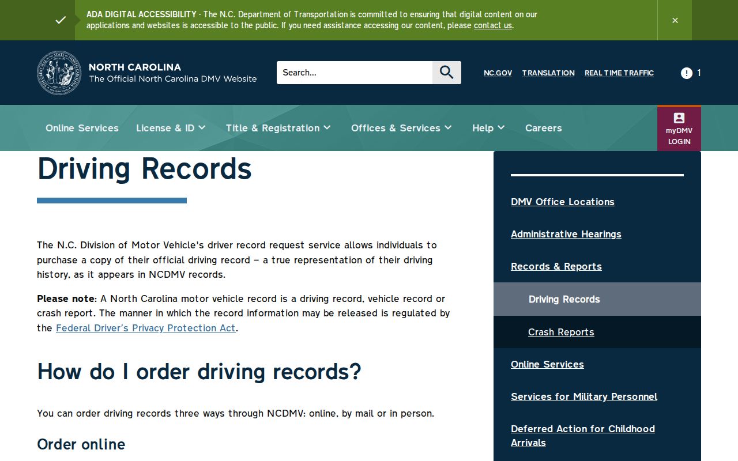738x461 pixels.
Task: Open Crash Reports in the sidebar
Action: 561,332
